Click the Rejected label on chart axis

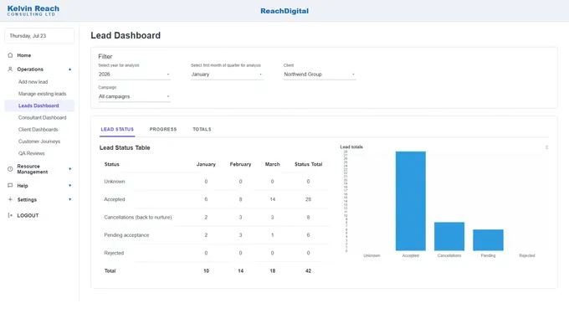point(527,255)
